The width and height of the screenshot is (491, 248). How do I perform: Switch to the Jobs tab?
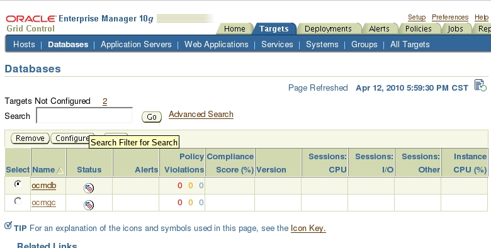pyautogui.click(x=455, y=29)
